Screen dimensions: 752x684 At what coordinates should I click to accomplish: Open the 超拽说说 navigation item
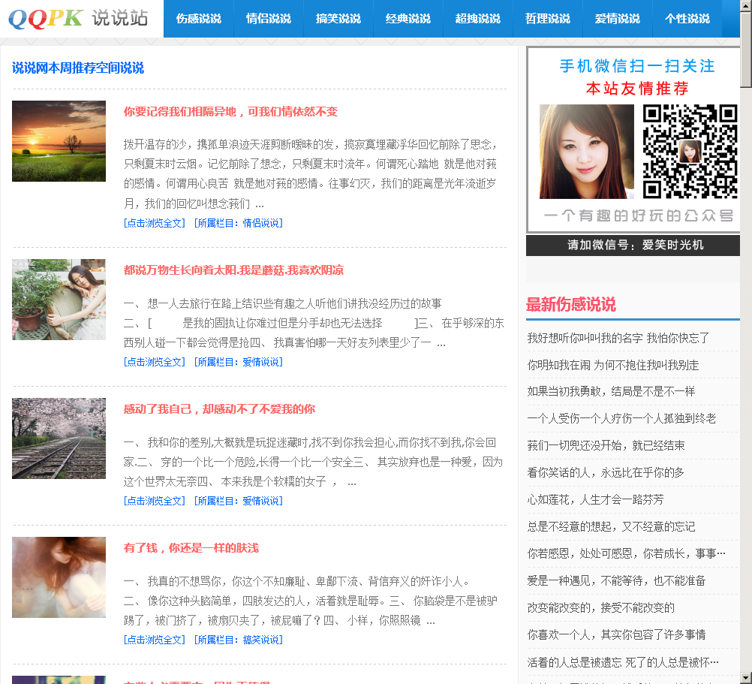477,19
